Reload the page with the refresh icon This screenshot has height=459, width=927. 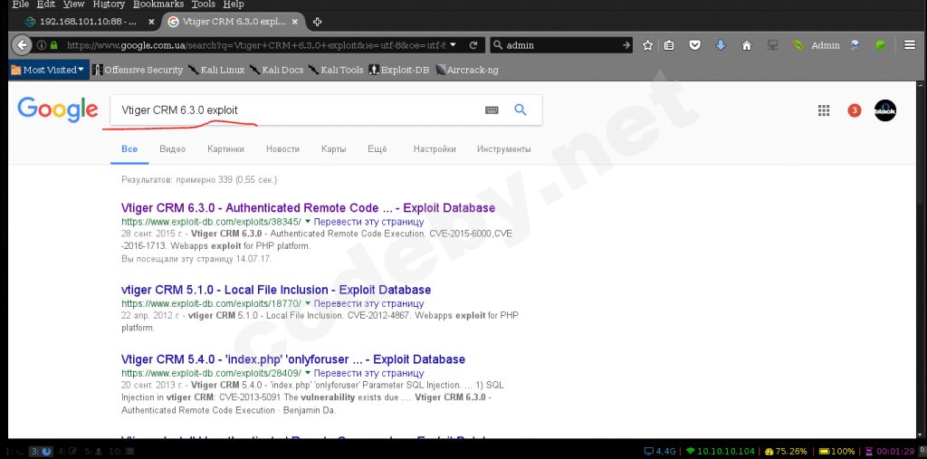pos(473,45)
